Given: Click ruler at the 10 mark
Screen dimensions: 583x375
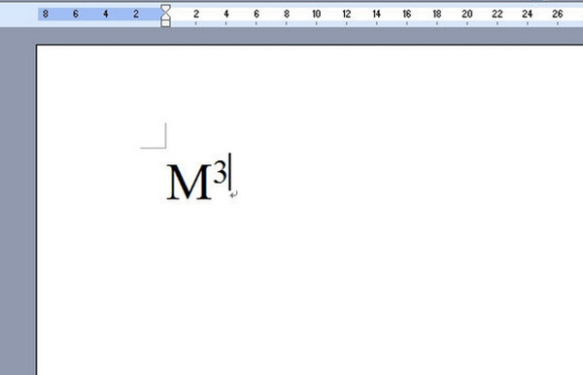Looking at the screenshot, I should pyautogui.click(x=317, y=15).
